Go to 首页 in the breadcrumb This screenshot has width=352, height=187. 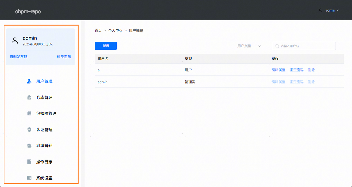(x=98, y=31)
